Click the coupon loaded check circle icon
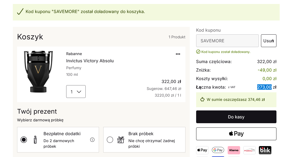 point(198,52)
